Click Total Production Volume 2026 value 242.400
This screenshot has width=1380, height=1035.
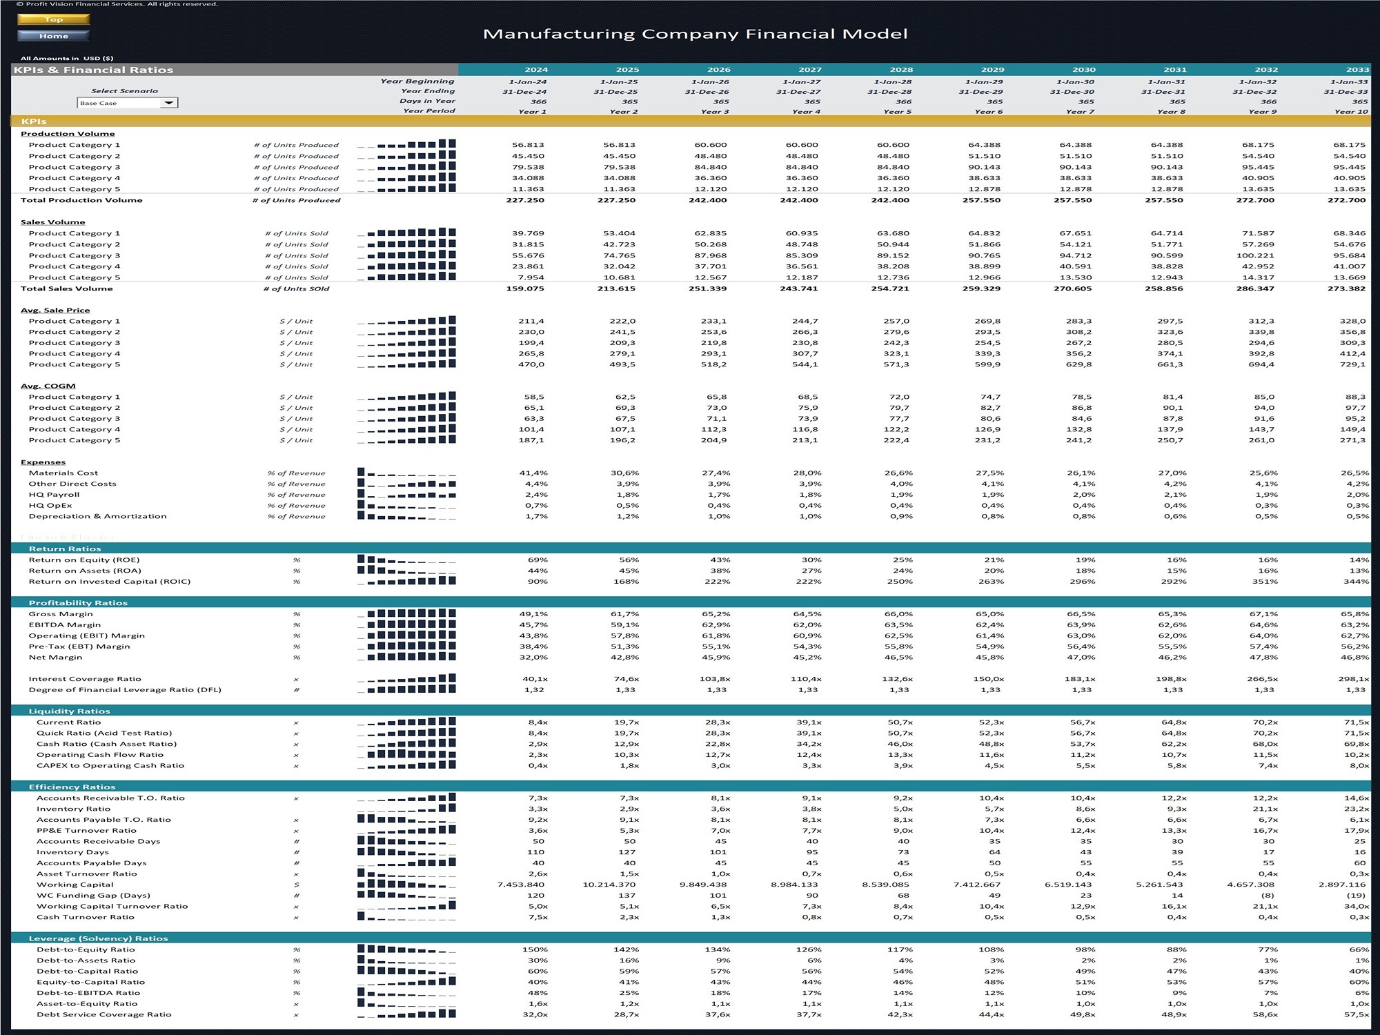707,200
